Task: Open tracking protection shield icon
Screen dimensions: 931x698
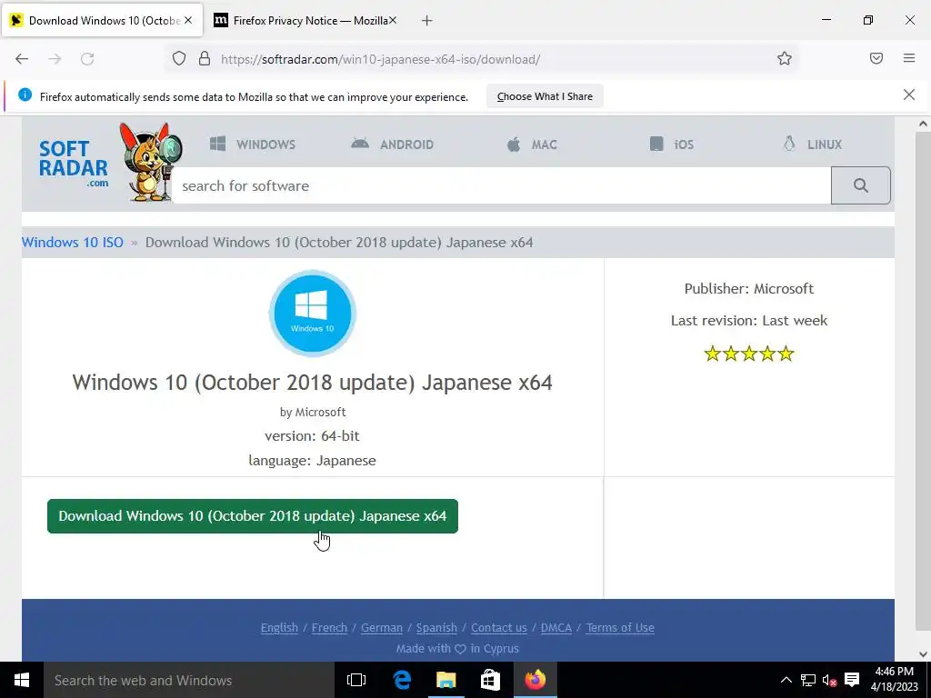Action: tap(179, 59)
